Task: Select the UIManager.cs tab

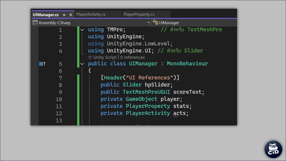Action: [x=46, y=15]
